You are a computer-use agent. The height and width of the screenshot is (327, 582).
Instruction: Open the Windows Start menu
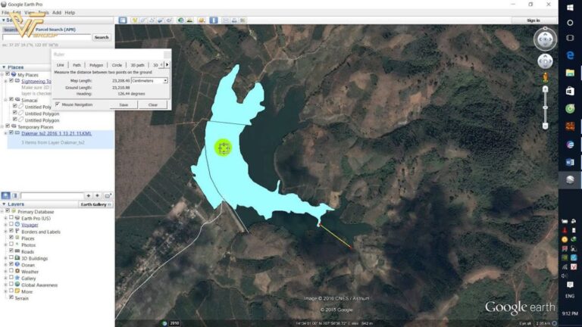(x=570, y=8)
